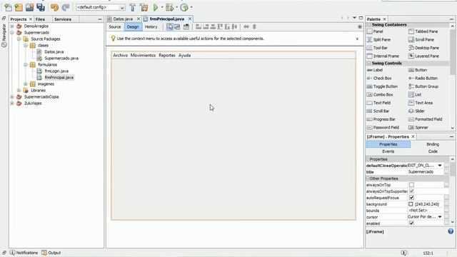This screenshot has width=457, height=257.
Task: Activate Connection Mode in designer toolbar
Action: [177, 27]
